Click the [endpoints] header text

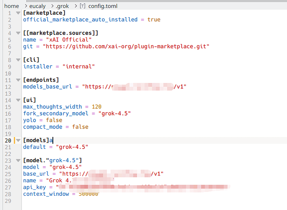[x=41, y=80]
